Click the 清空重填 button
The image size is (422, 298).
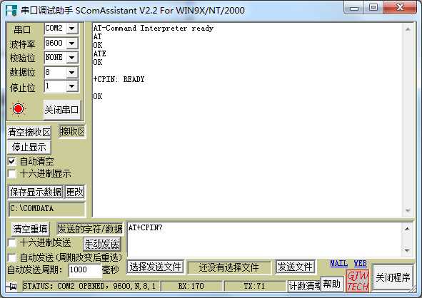(30, 229)
